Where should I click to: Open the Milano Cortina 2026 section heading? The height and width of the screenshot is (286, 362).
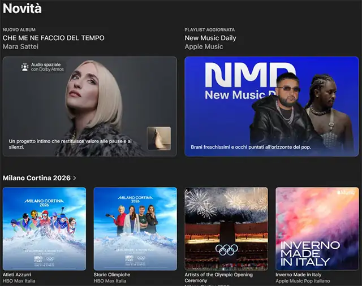(x=36, y=178)
